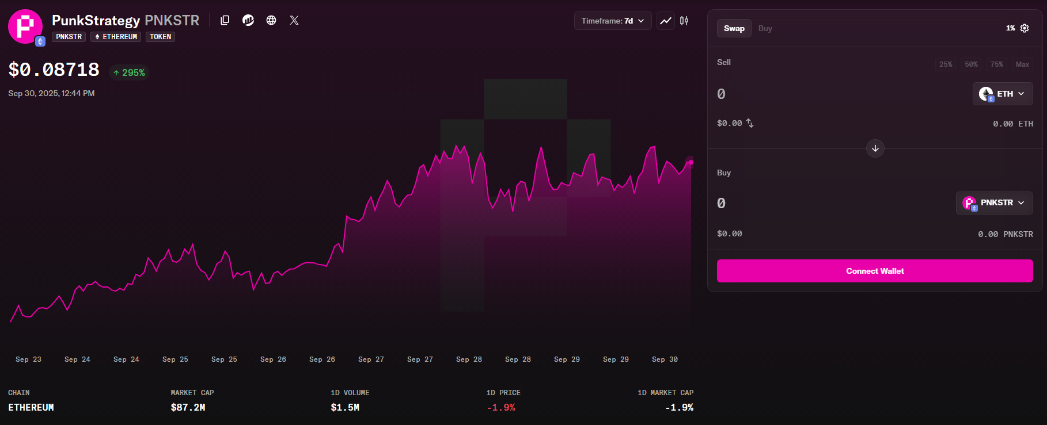Open the PNKSTR buy token selector
1047x425 pixels.
pyautogui.click(x=994, y=203)
